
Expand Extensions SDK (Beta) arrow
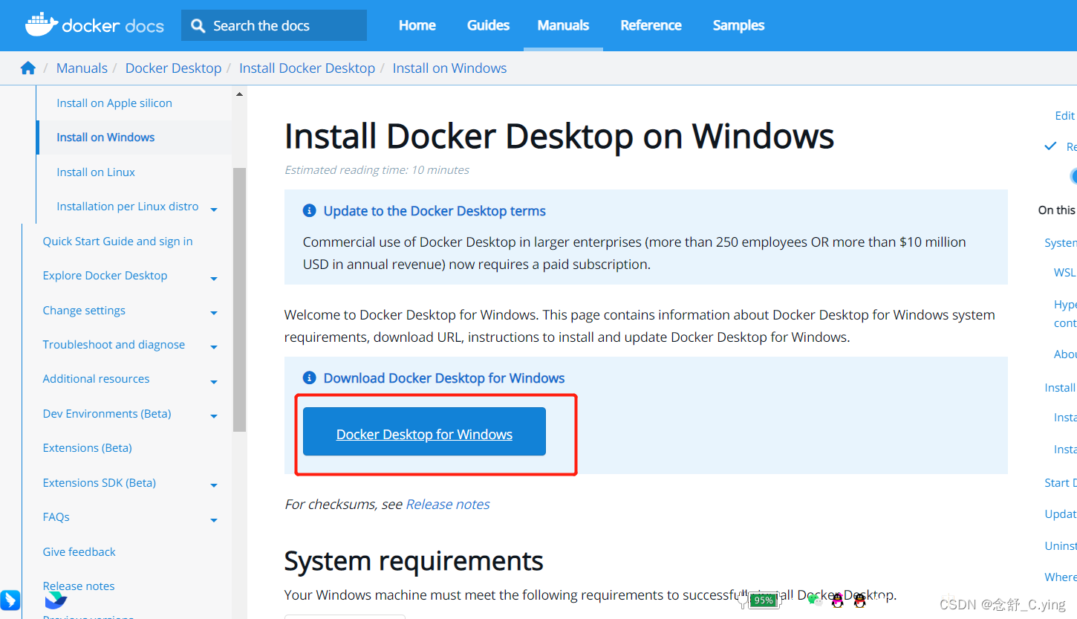214,486
